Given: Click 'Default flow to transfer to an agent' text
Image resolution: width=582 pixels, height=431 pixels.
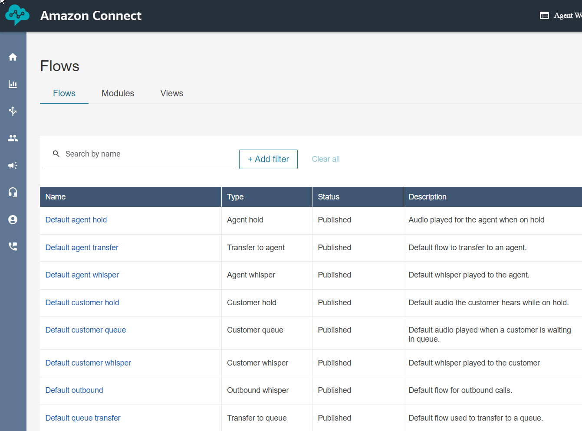Looking at the screenshot, I should 467,248.
